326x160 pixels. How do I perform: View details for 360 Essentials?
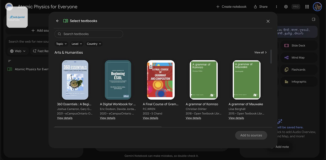tap(65, 118)
